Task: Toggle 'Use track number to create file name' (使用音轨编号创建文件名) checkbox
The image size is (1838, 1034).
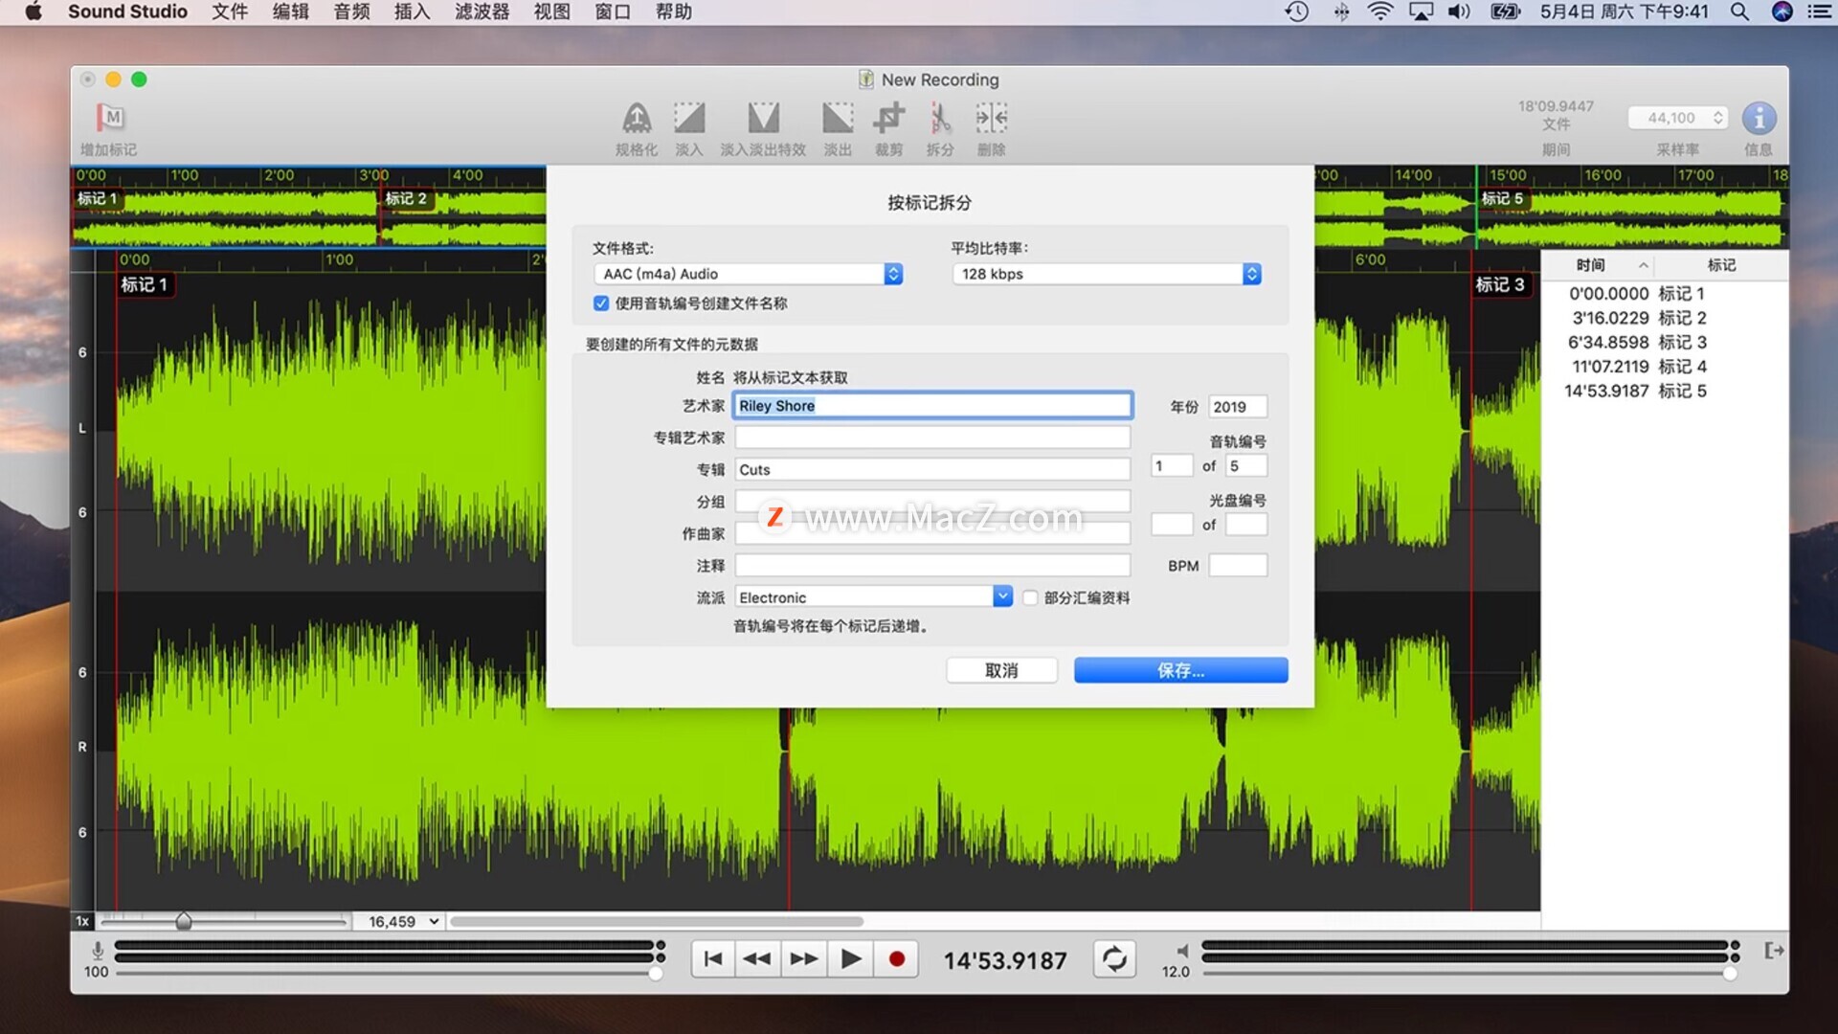Action: click(x=601, y=303)
